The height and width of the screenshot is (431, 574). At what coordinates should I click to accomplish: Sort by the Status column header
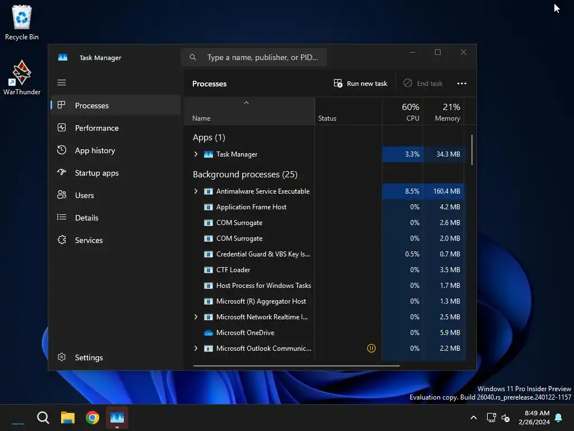point(348,112)
